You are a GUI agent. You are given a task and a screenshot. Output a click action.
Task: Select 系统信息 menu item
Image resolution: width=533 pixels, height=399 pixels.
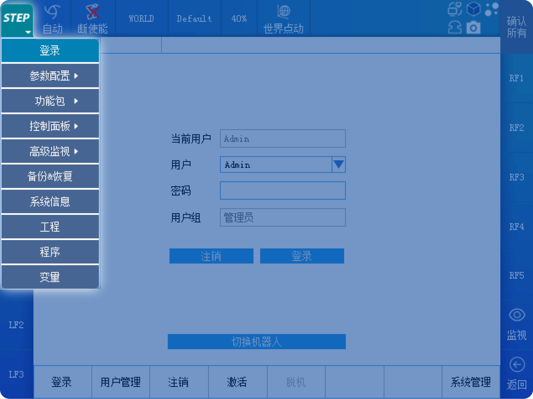50,202
